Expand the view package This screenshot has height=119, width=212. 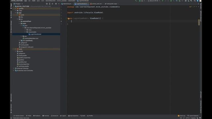(25, 30)
